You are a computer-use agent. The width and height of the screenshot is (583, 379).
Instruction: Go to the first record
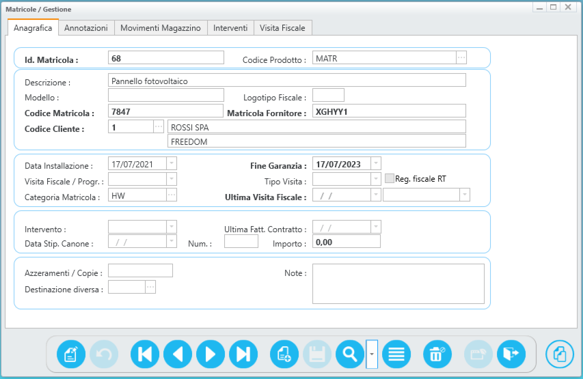click(145, 354)
